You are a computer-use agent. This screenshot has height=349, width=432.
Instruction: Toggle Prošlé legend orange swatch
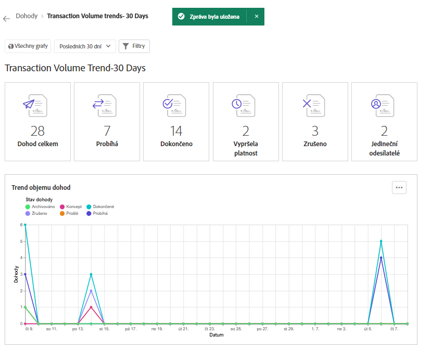tap(62, 214)
